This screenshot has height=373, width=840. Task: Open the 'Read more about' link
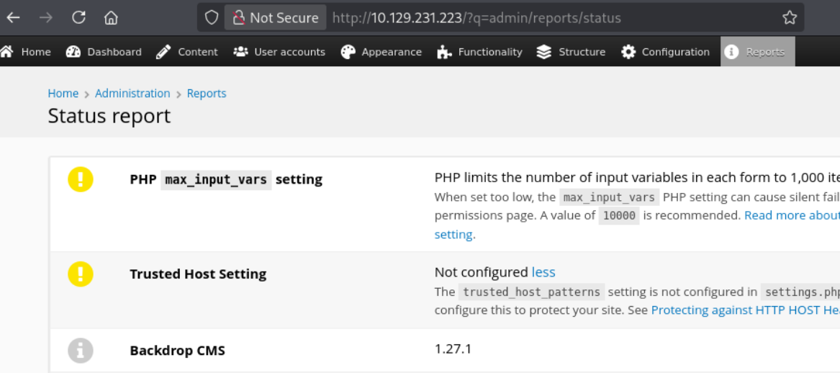tap(792, 215)
